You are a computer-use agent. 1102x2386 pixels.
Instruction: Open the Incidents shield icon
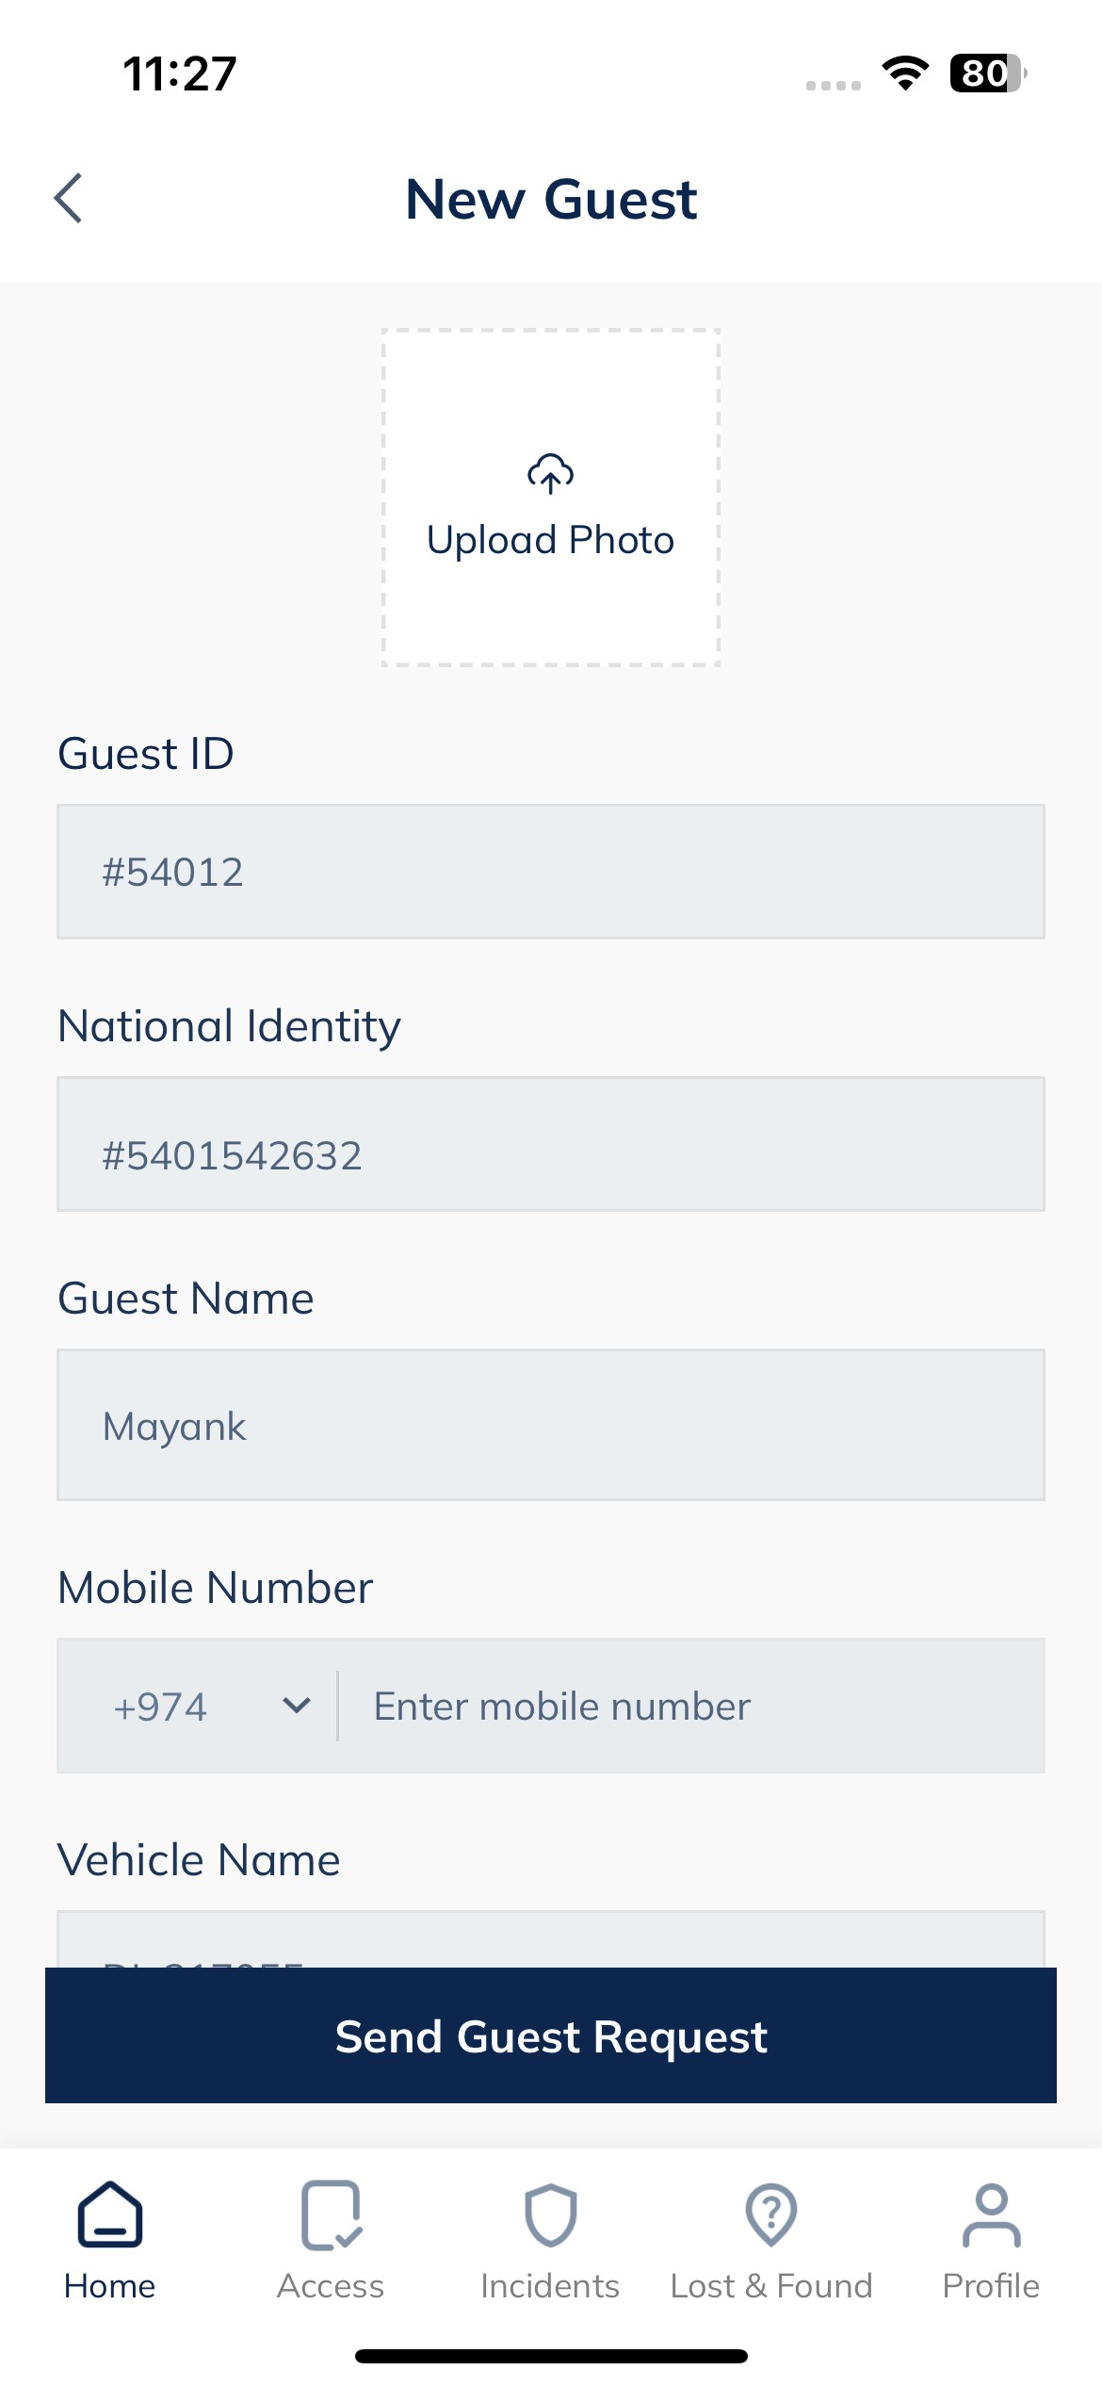(550, 2214)
